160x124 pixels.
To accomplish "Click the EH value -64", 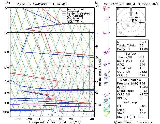I will click(142, 106).
